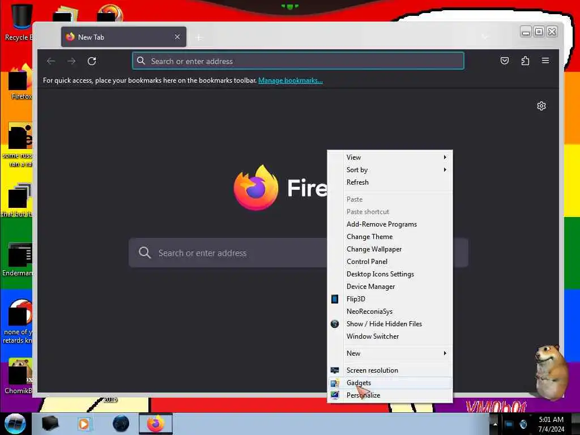Open Manage bookmarks link

pyautogui.click(x=291, y=80)
